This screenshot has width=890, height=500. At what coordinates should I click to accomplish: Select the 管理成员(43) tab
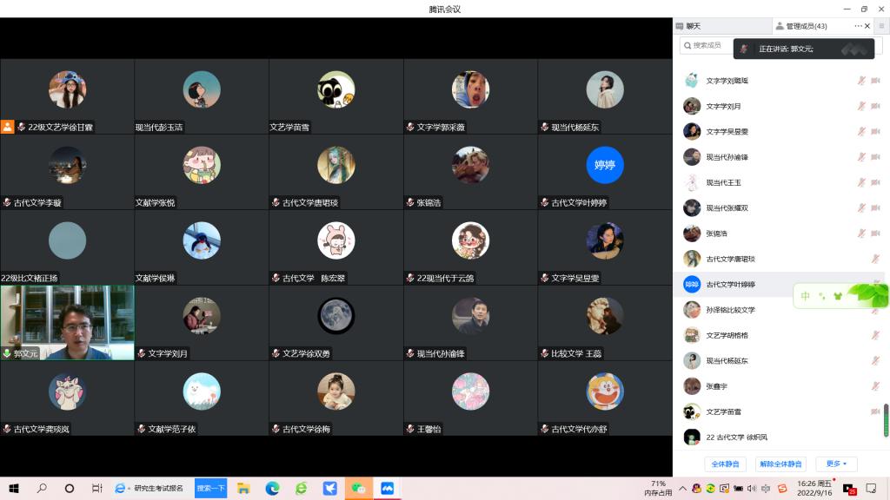click(806, 26)
